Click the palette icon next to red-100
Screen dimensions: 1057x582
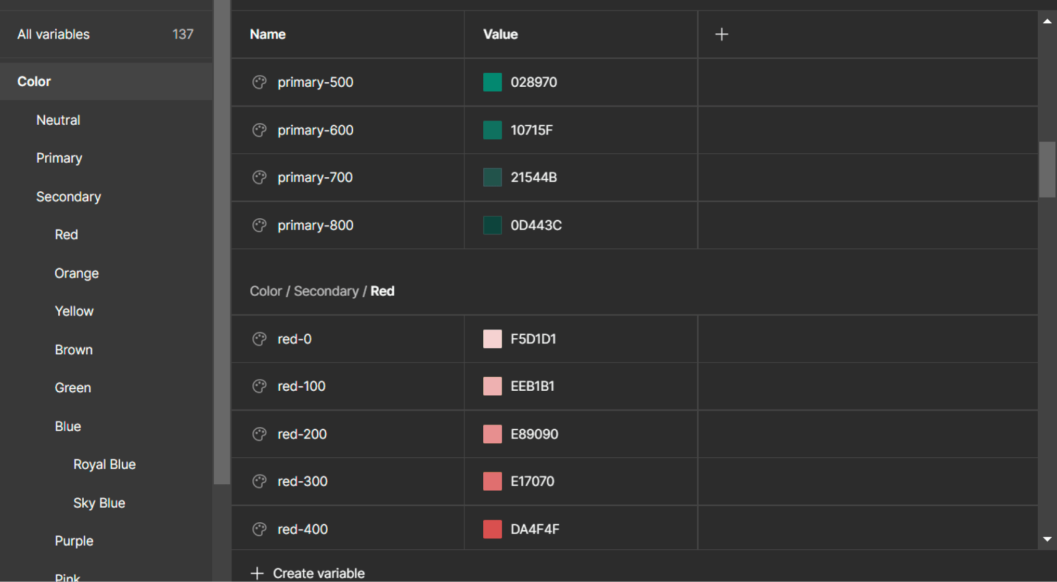(259, 386)
